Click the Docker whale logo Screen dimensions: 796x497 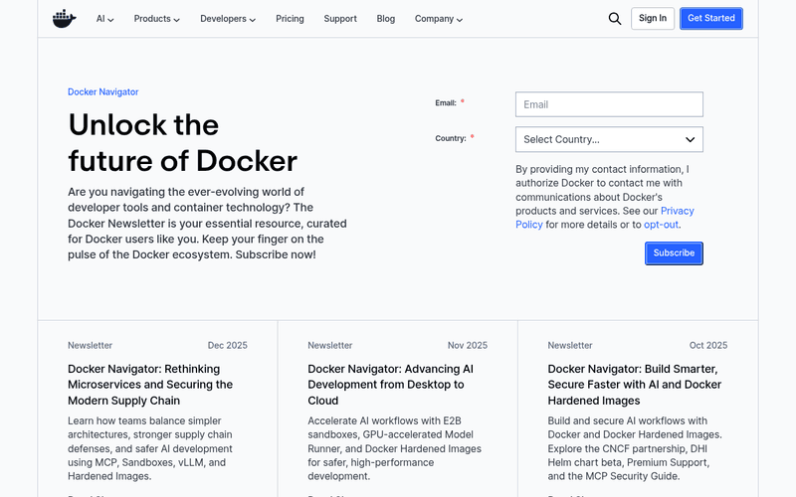[x=65, y=19]
